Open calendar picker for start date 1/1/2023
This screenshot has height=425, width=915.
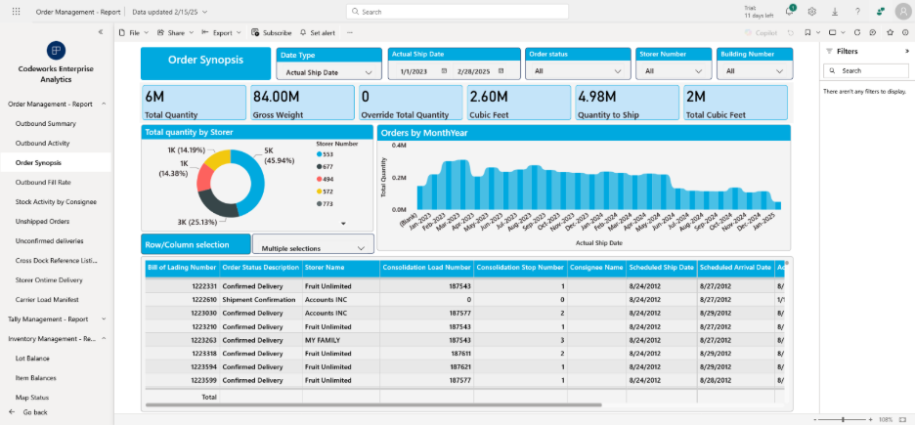(x=444, y=71)
